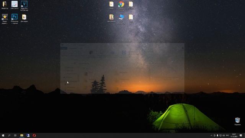Select the video editor star icon shortcut
This screenshot has height=138, width=245.
5,19
